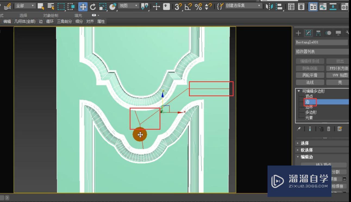Open the 填充 ribbon tab
The height and width of the screenshot is (202, 351).
(x=78, y=15)
